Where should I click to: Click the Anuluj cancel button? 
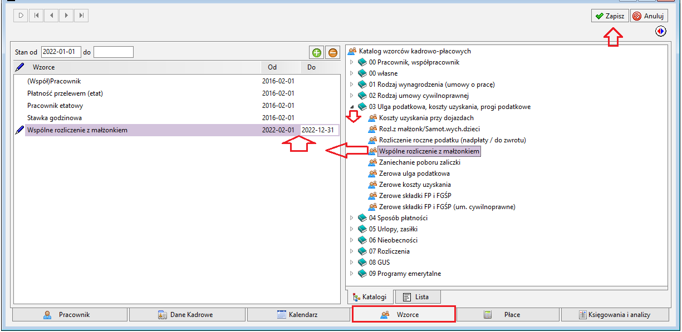649,16
